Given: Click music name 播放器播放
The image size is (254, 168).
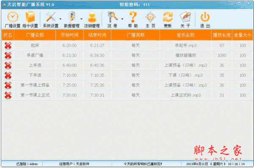Looking at the screenshot, I should coord(186,55).
